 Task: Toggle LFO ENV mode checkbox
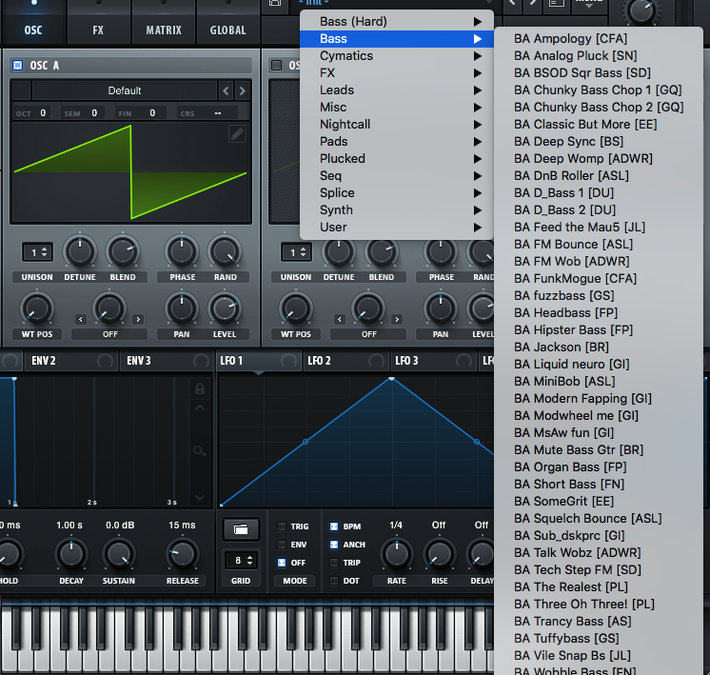(282, 545)
